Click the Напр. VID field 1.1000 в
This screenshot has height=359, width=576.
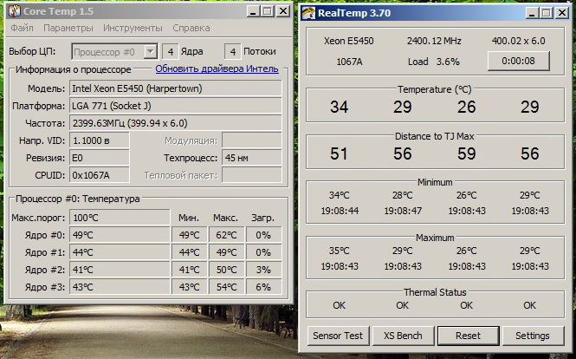click(100, 140)
